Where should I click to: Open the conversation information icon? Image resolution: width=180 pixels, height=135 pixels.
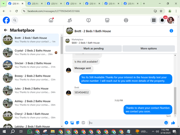[x=171, y=31]
